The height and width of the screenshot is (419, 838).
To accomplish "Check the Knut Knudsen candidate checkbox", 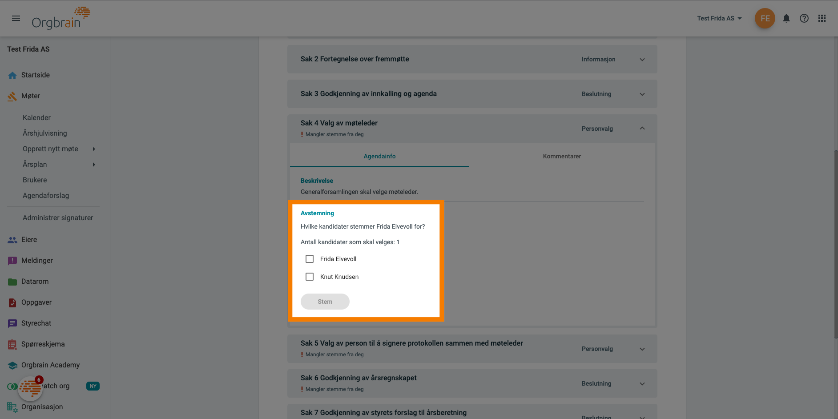I will (310, 277).
